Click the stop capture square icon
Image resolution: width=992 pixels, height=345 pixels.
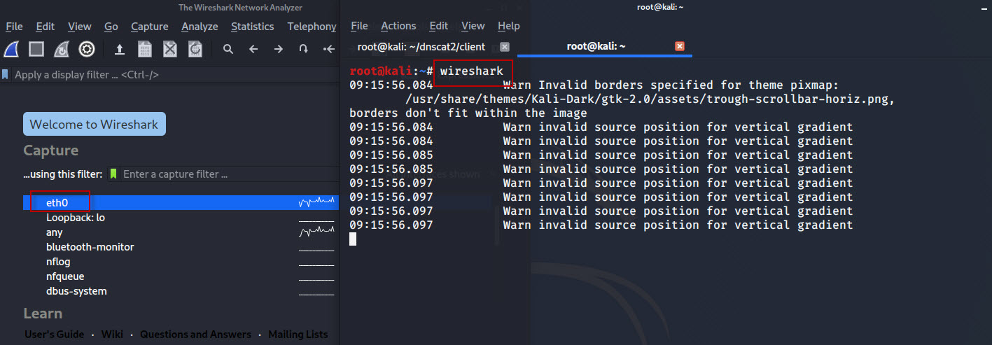(x=36, y=49)
